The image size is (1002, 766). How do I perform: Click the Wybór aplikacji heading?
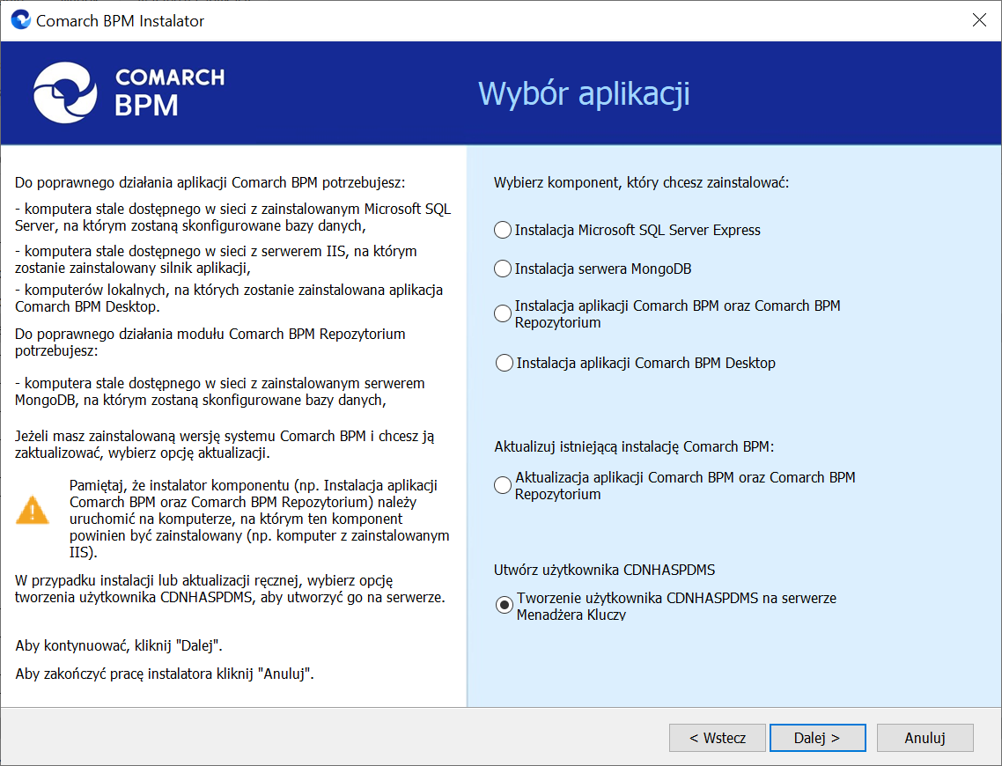584,94
